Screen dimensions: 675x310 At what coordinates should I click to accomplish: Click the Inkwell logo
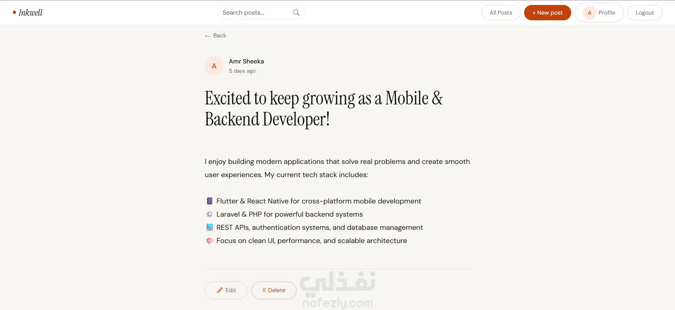pos(27,12)
